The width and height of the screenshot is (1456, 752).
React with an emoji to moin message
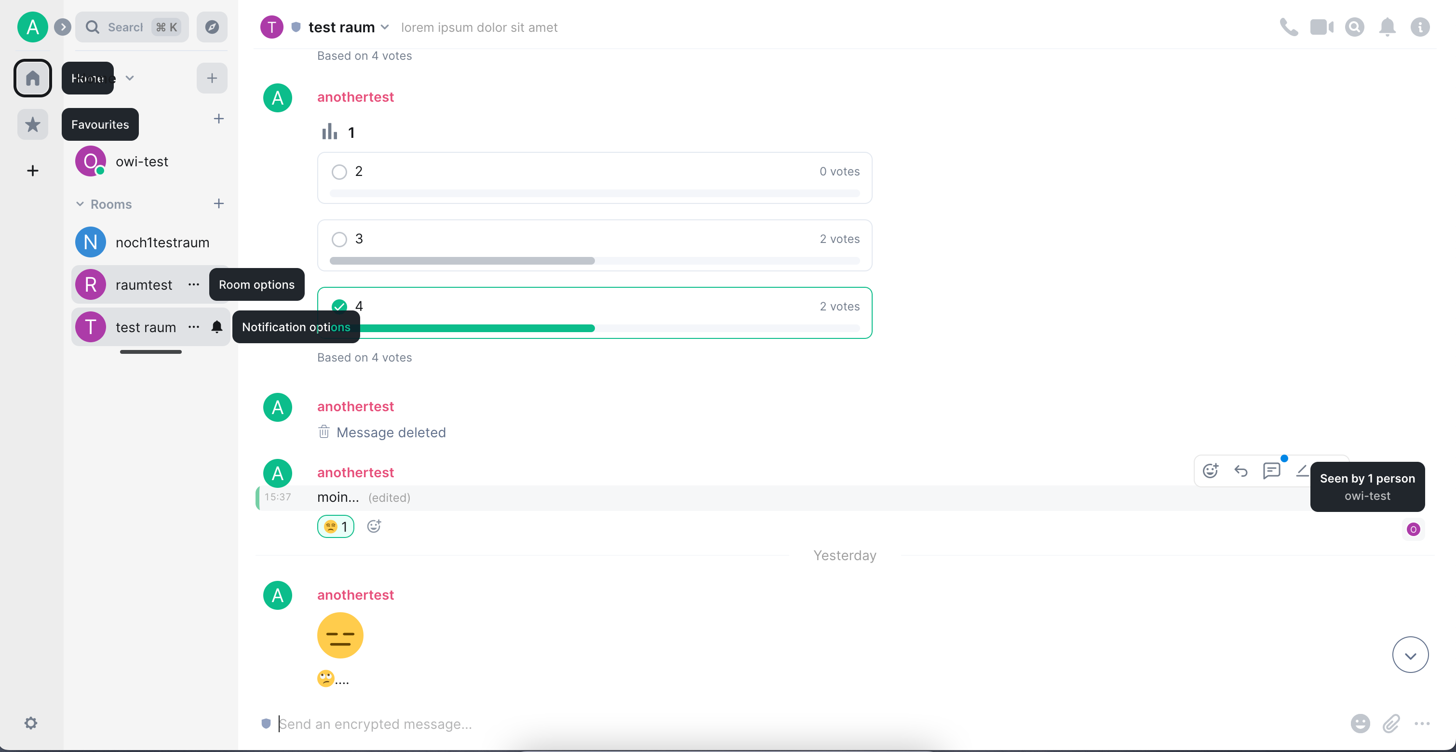coord(1210,470)
